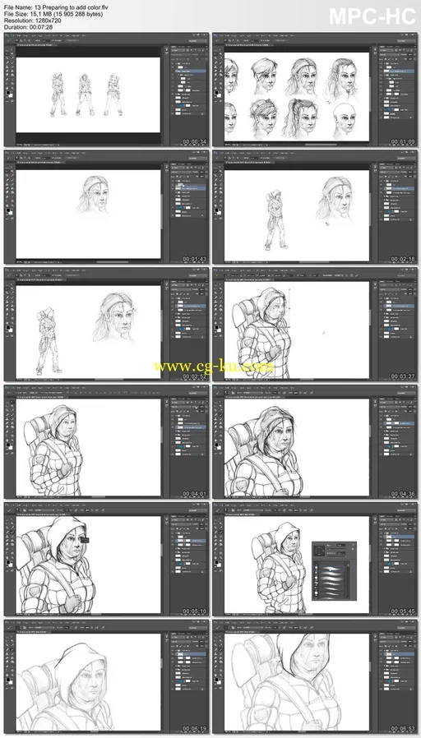Screen dimensions: 421x738
Task: Click the Brush tool preset icon in the 00:05:45 options bar
Action: [218, 510]
